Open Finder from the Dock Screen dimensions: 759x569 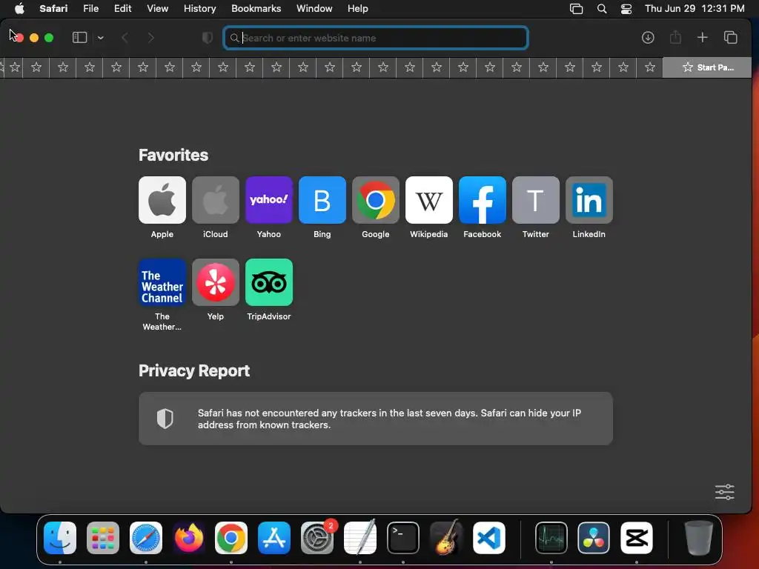coord(60,538)
